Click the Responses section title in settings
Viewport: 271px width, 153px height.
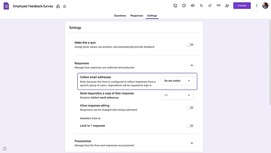[82, 63]
